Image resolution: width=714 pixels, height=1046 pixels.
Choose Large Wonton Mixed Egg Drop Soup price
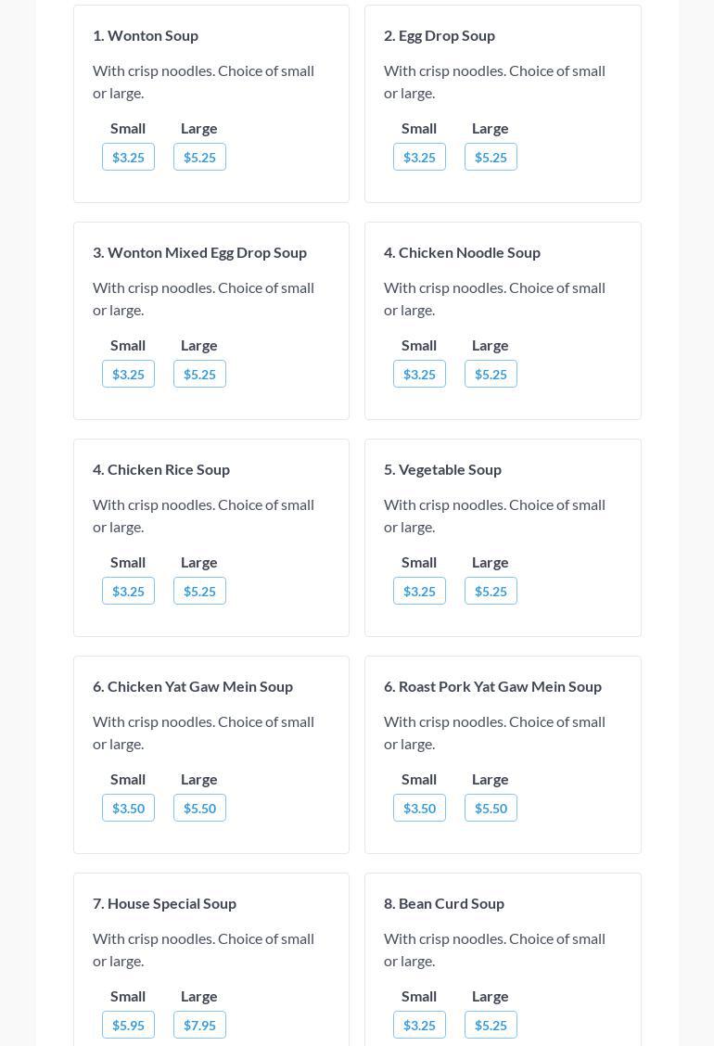(x=199, y=374)
